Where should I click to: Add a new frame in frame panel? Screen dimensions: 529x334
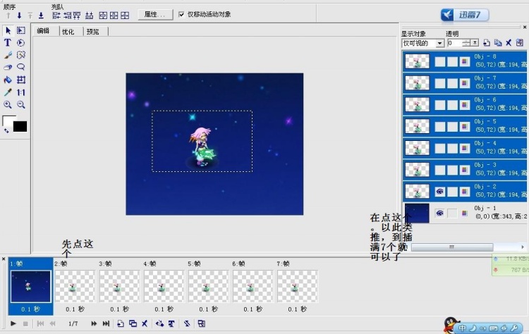[x=121, y=323]
